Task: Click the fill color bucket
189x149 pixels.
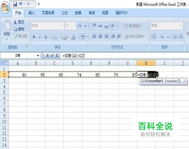Action: click(x=65, y=37)
